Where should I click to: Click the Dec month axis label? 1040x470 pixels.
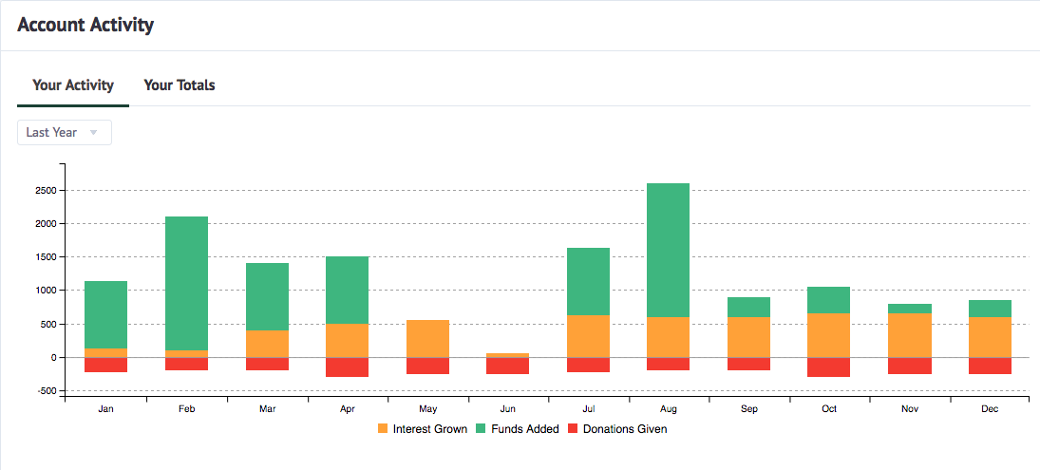(x=990, y=409)
